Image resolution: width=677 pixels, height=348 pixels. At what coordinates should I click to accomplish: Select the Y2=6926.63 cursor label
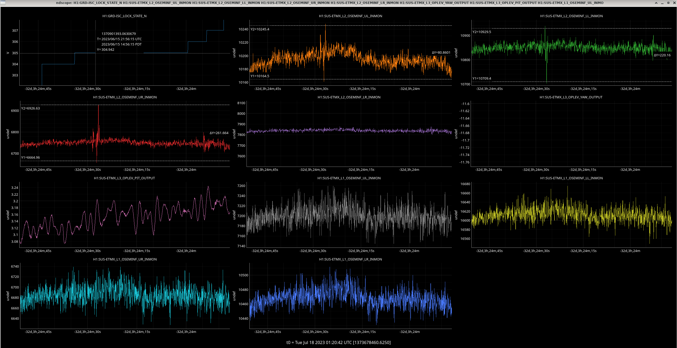pyautogui.click(x=30, y=108)
